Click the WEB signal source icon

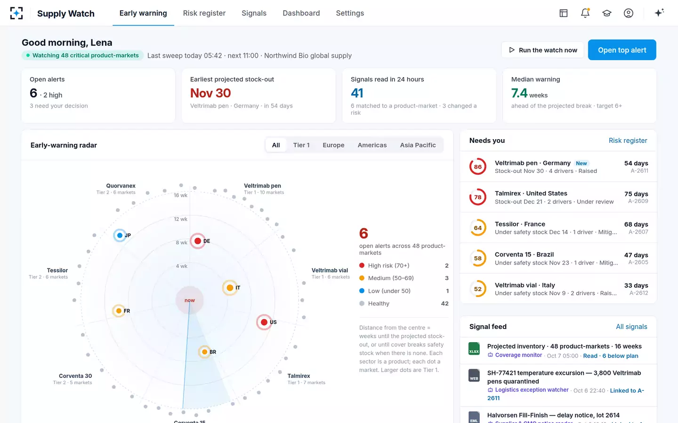474,376
